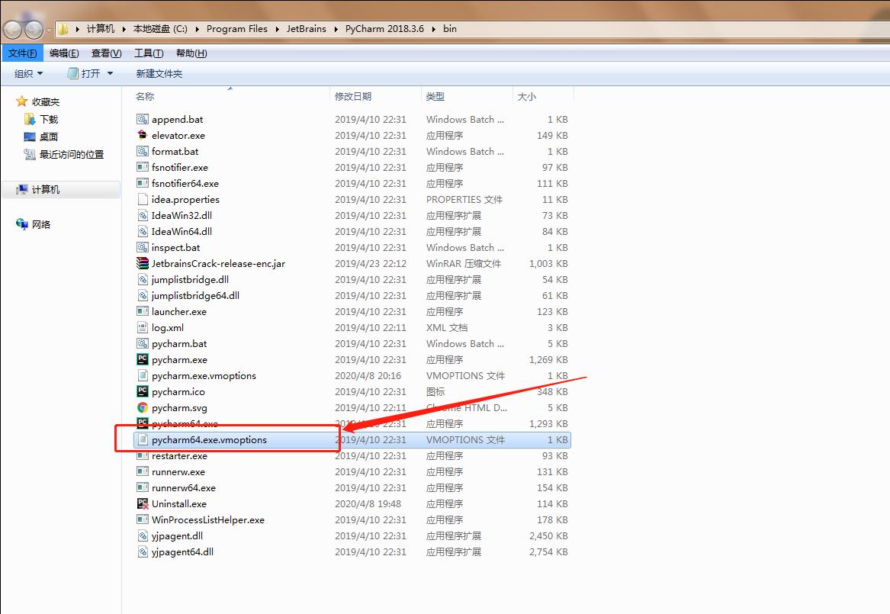The image size is (890, 614).
Task: Sort files by 修改日期 column header
Action: tap(353, 96)
